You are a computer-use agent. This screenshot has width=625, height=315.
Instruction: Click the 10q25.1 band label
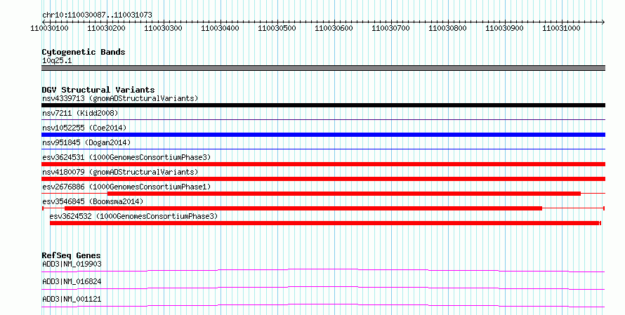[x=57, y=60]
